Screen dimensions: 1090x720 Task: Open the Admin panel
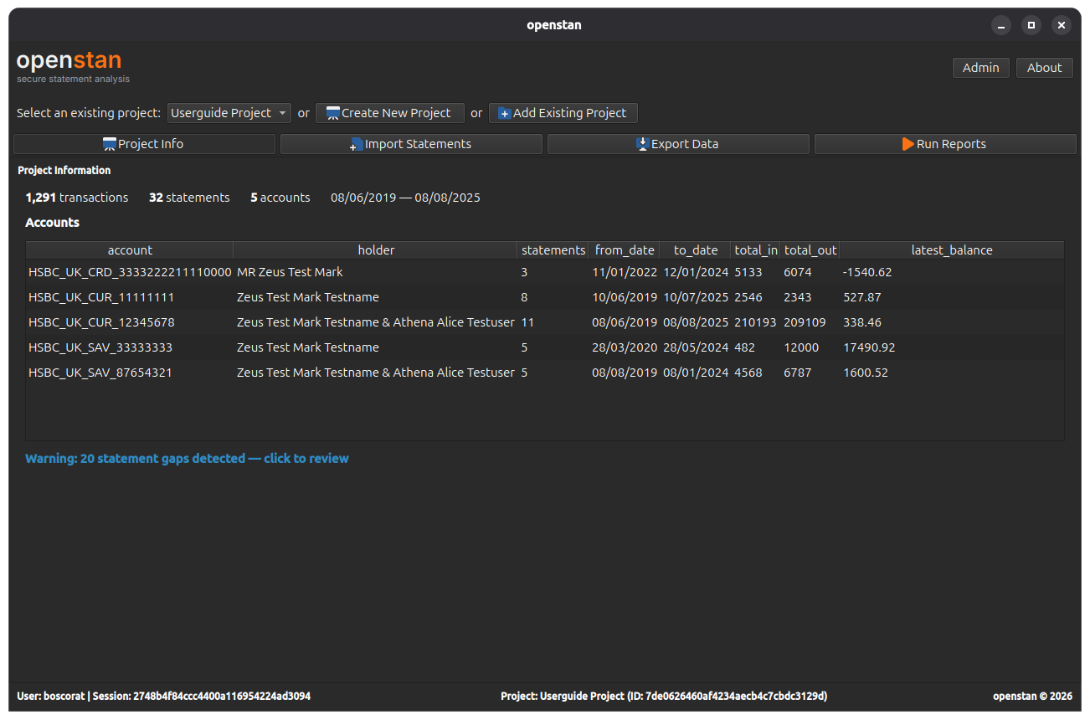pyautogui.click(x=981, y=68)
